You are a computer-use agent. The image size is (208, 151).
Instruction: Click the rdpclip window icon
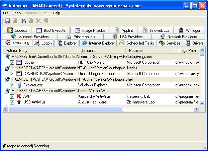click(19, 62)
